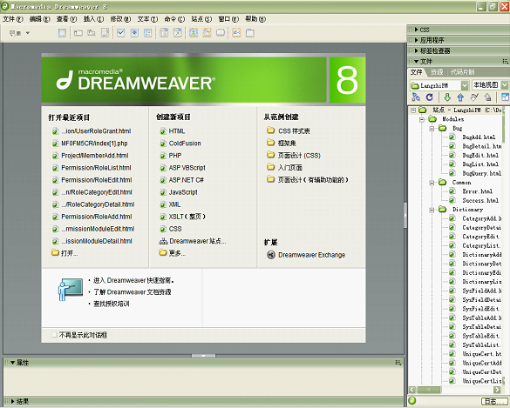Image resolution: width=510 pixels, height=408 pixels.
Task: Insert a Hidden Field form element
Action: (x=92, y=33)
